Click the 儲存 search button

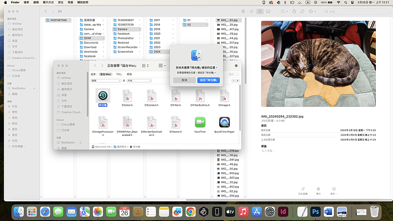pyautogui.click(x=231, y=74)
